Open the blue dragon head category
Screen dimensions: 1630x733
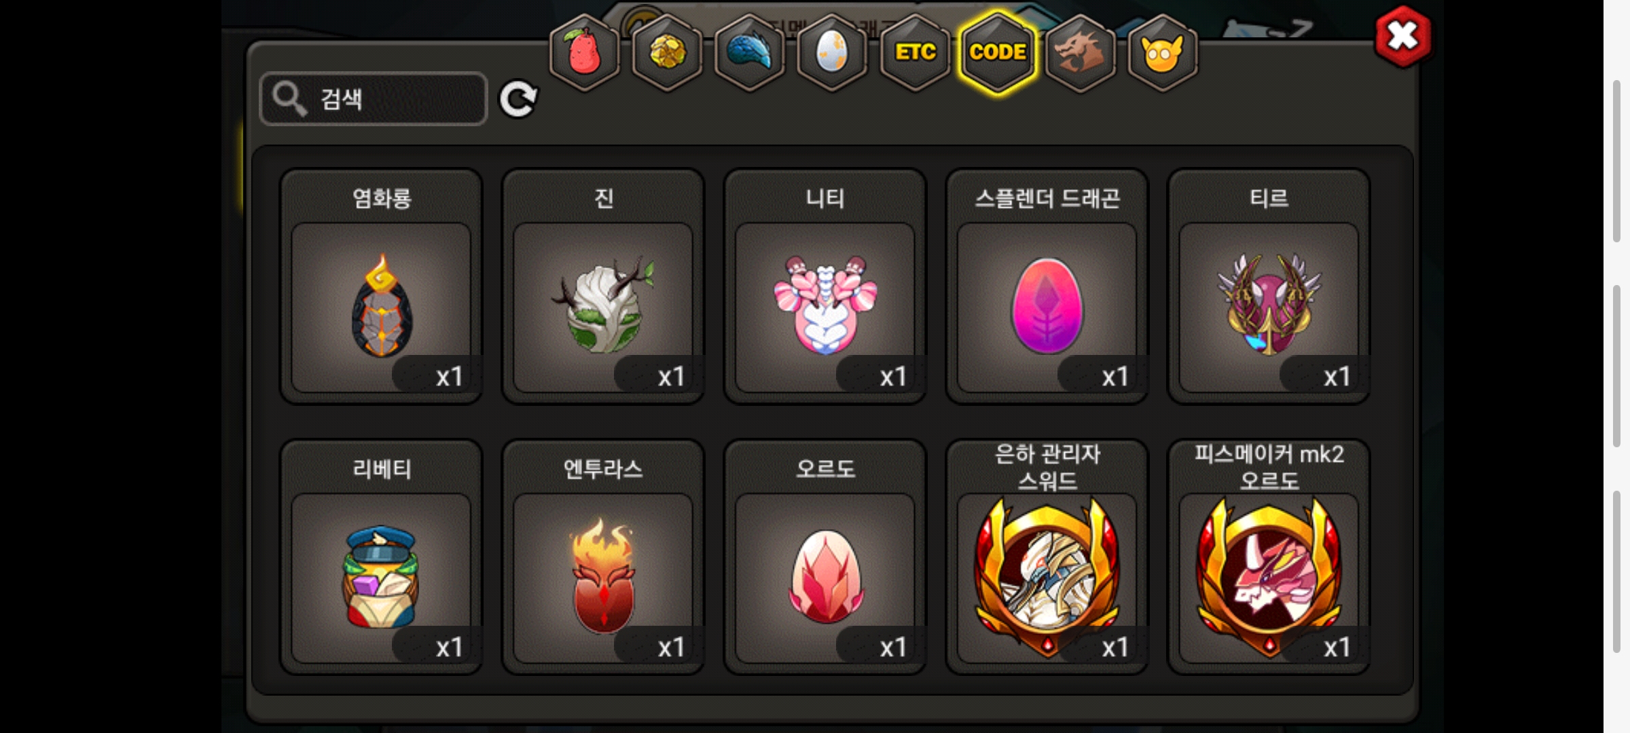click(x=750, y=52)
